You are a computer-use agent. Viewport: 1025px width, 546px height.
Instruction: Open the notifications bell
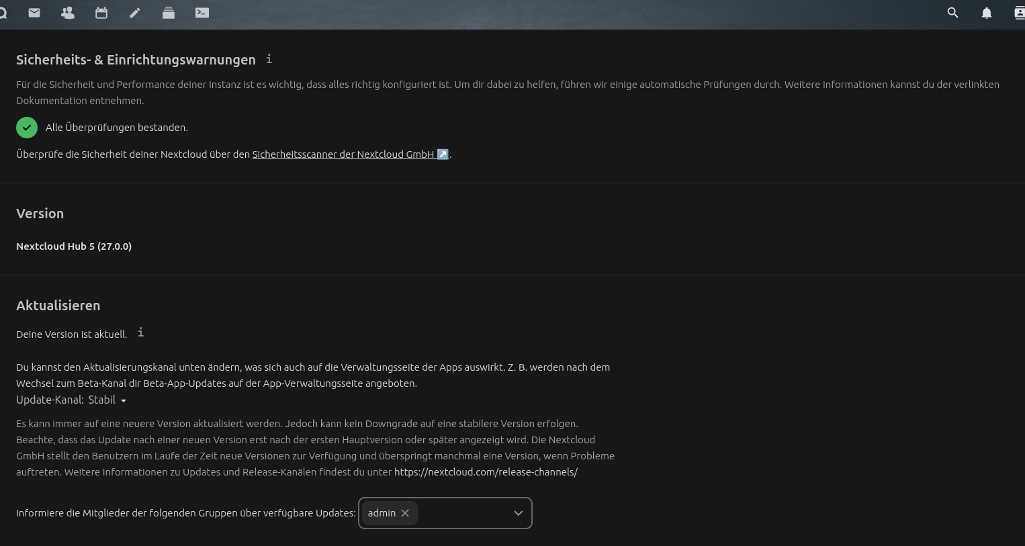tap(987, 13)
